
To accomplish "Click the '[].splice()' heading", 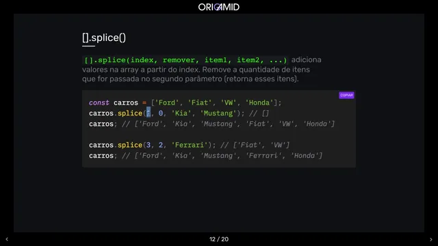I will coord(104,38).
